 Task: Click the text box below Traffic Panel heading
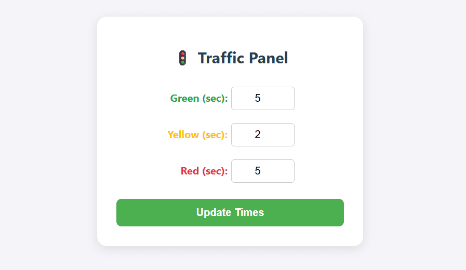262,99
